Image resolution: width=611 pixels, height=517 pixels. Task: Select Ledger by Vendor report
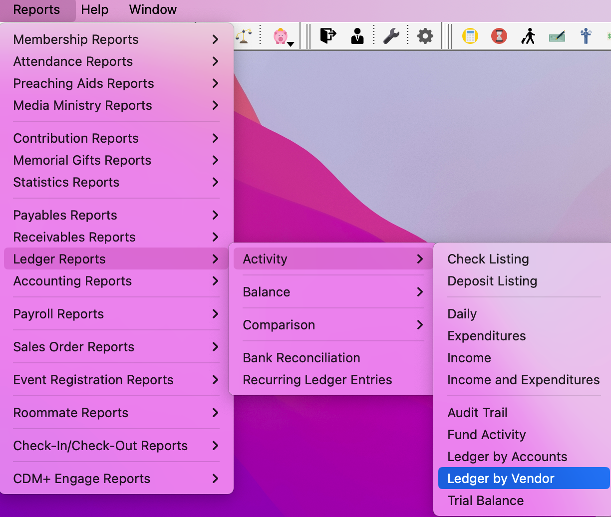[501, 479]
